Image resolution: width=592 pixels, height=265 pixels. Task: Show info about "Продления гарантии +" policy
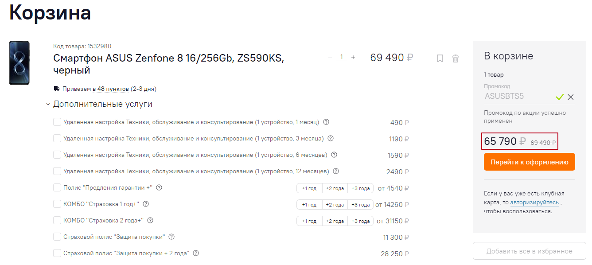159,187
